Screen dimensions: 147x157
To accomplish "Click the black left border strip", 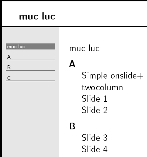I will point(1,78).
